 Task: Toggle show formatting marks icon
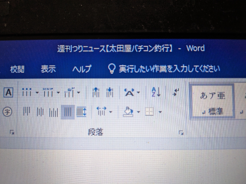pos(176,92)
